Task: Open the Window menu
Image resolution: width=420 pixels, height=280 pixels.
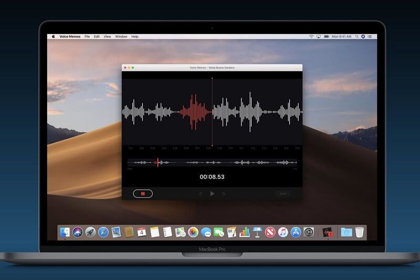Action: [x=121, y=36]
